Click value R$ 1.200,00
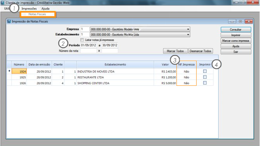The image size is (260, 146). point(169,78)
